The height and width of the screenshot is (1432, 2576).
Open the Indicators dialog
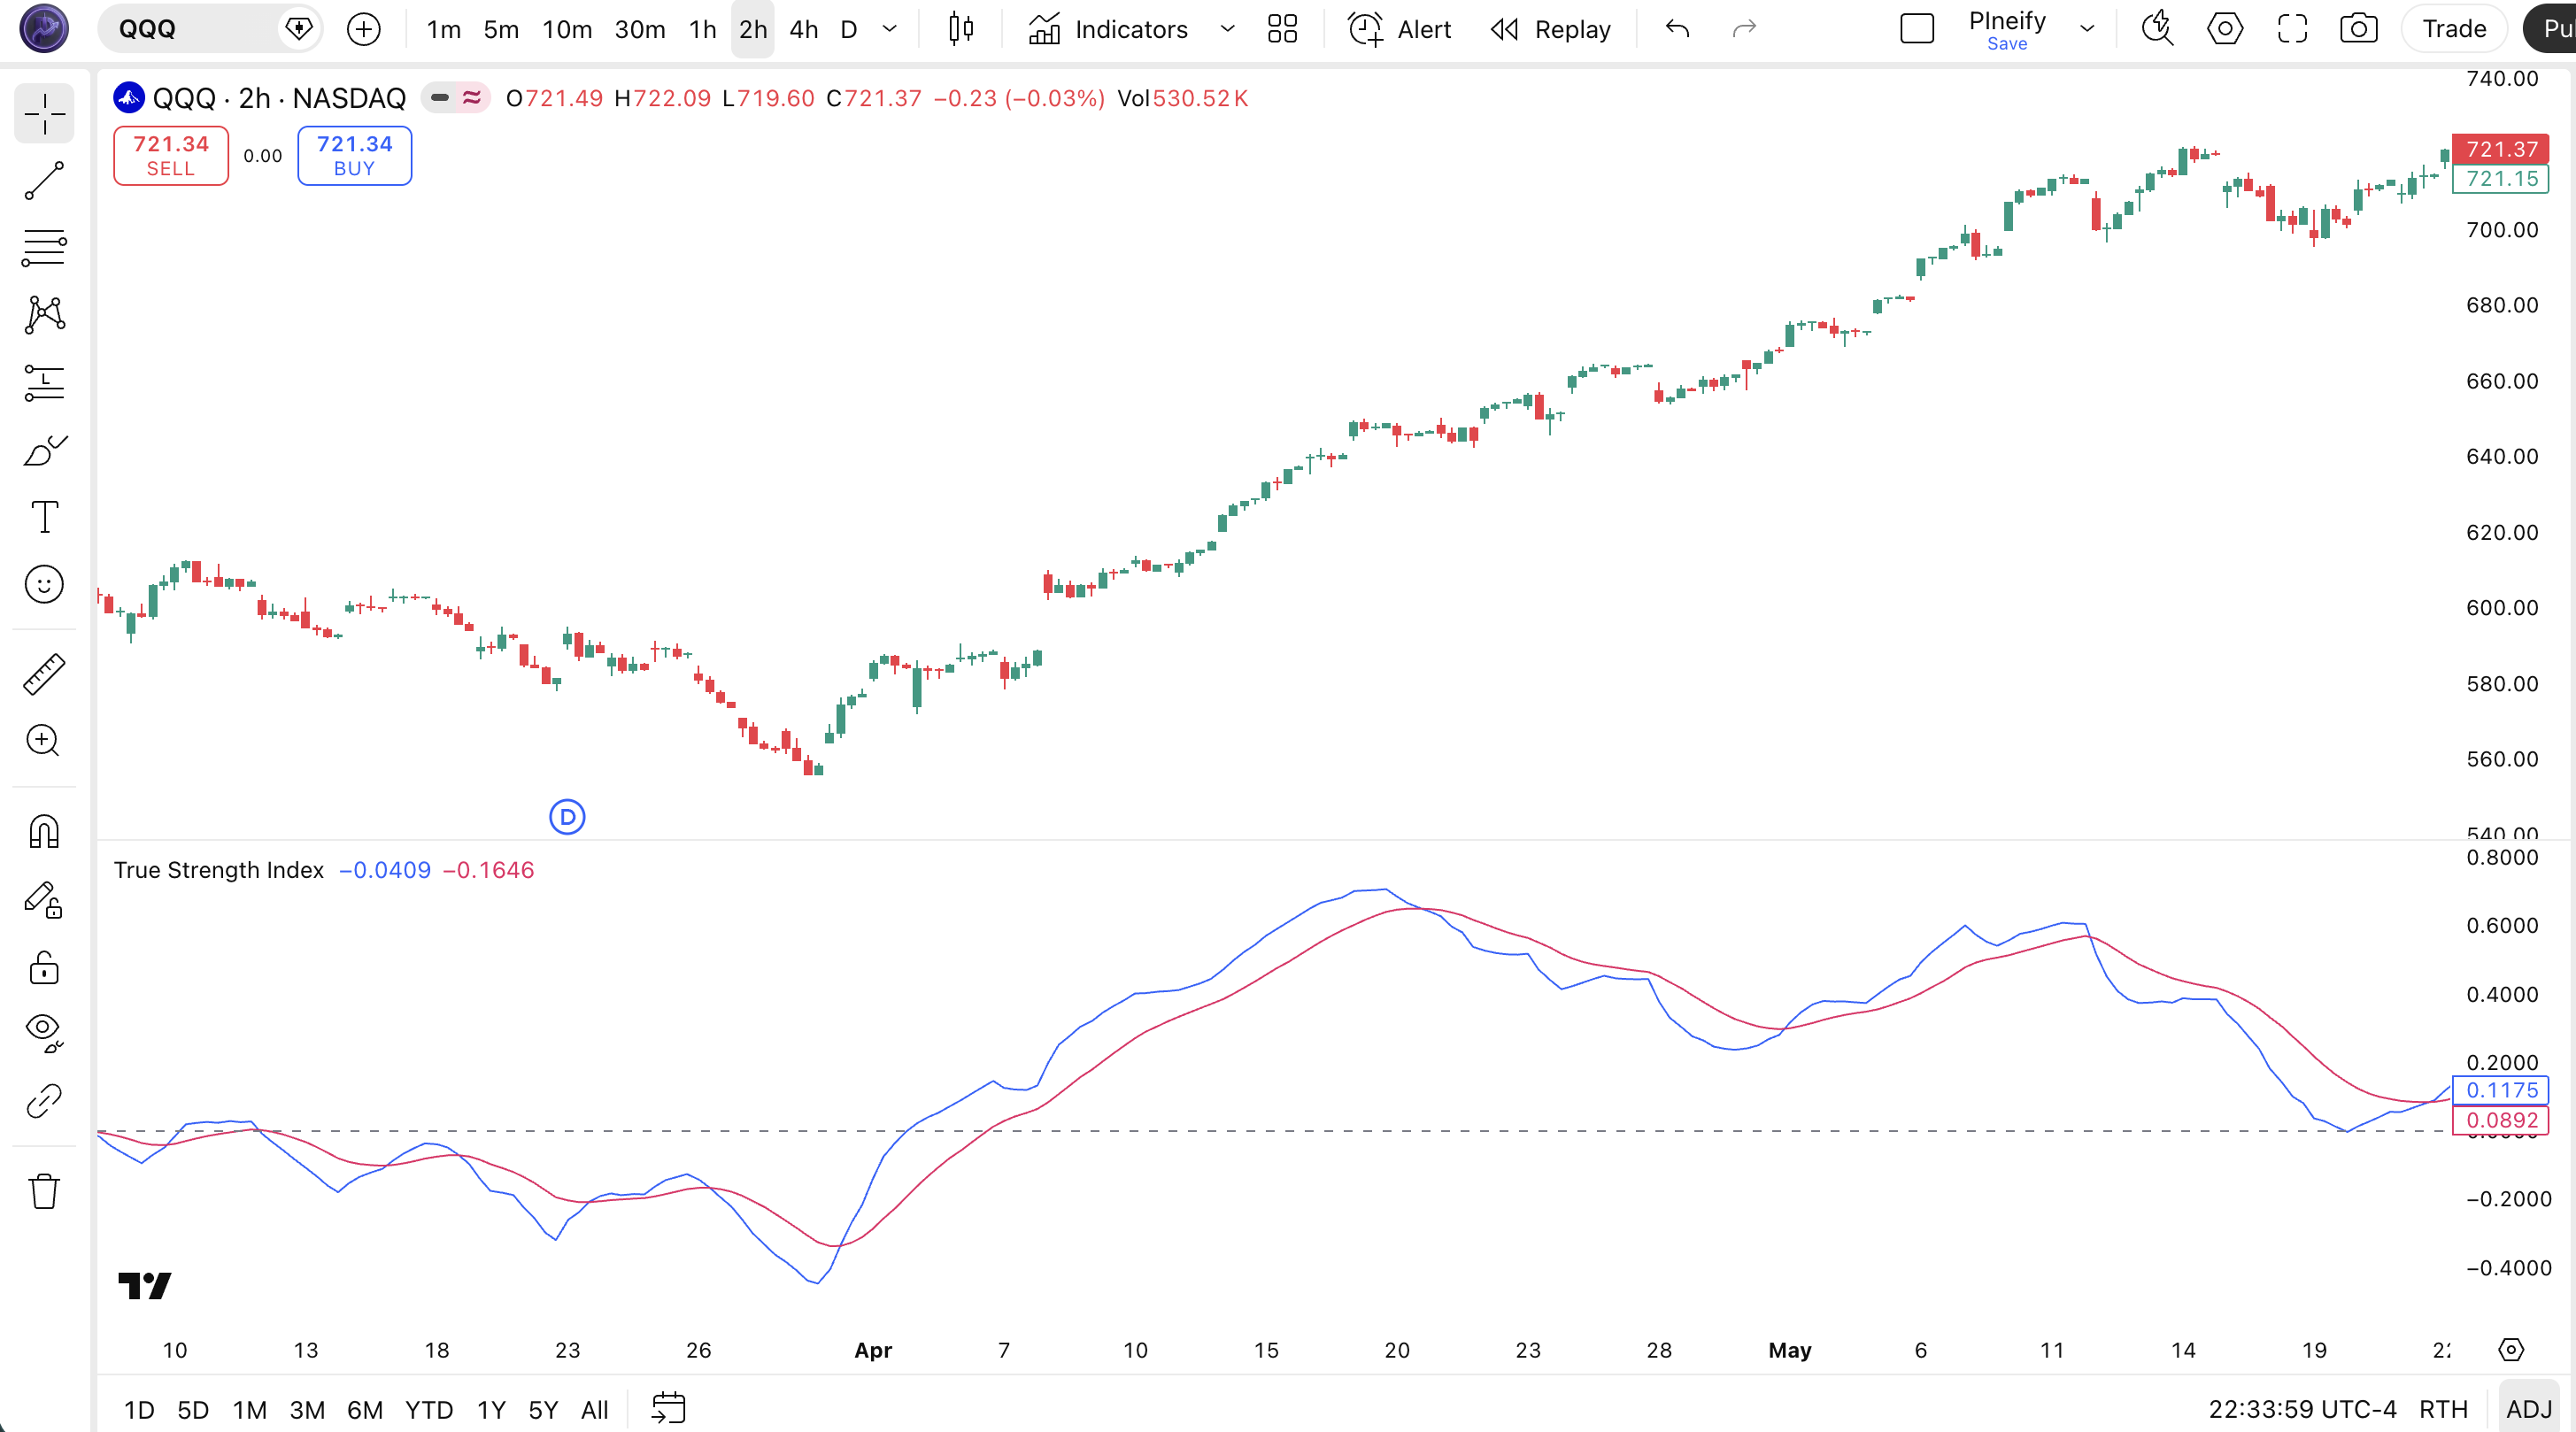click(x=1109, y=29)
